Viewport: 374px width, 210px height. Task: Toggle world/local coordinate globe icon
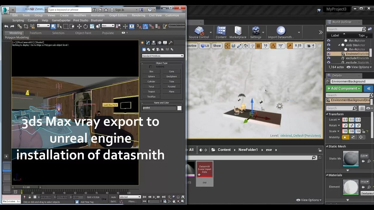click(246, 46)
